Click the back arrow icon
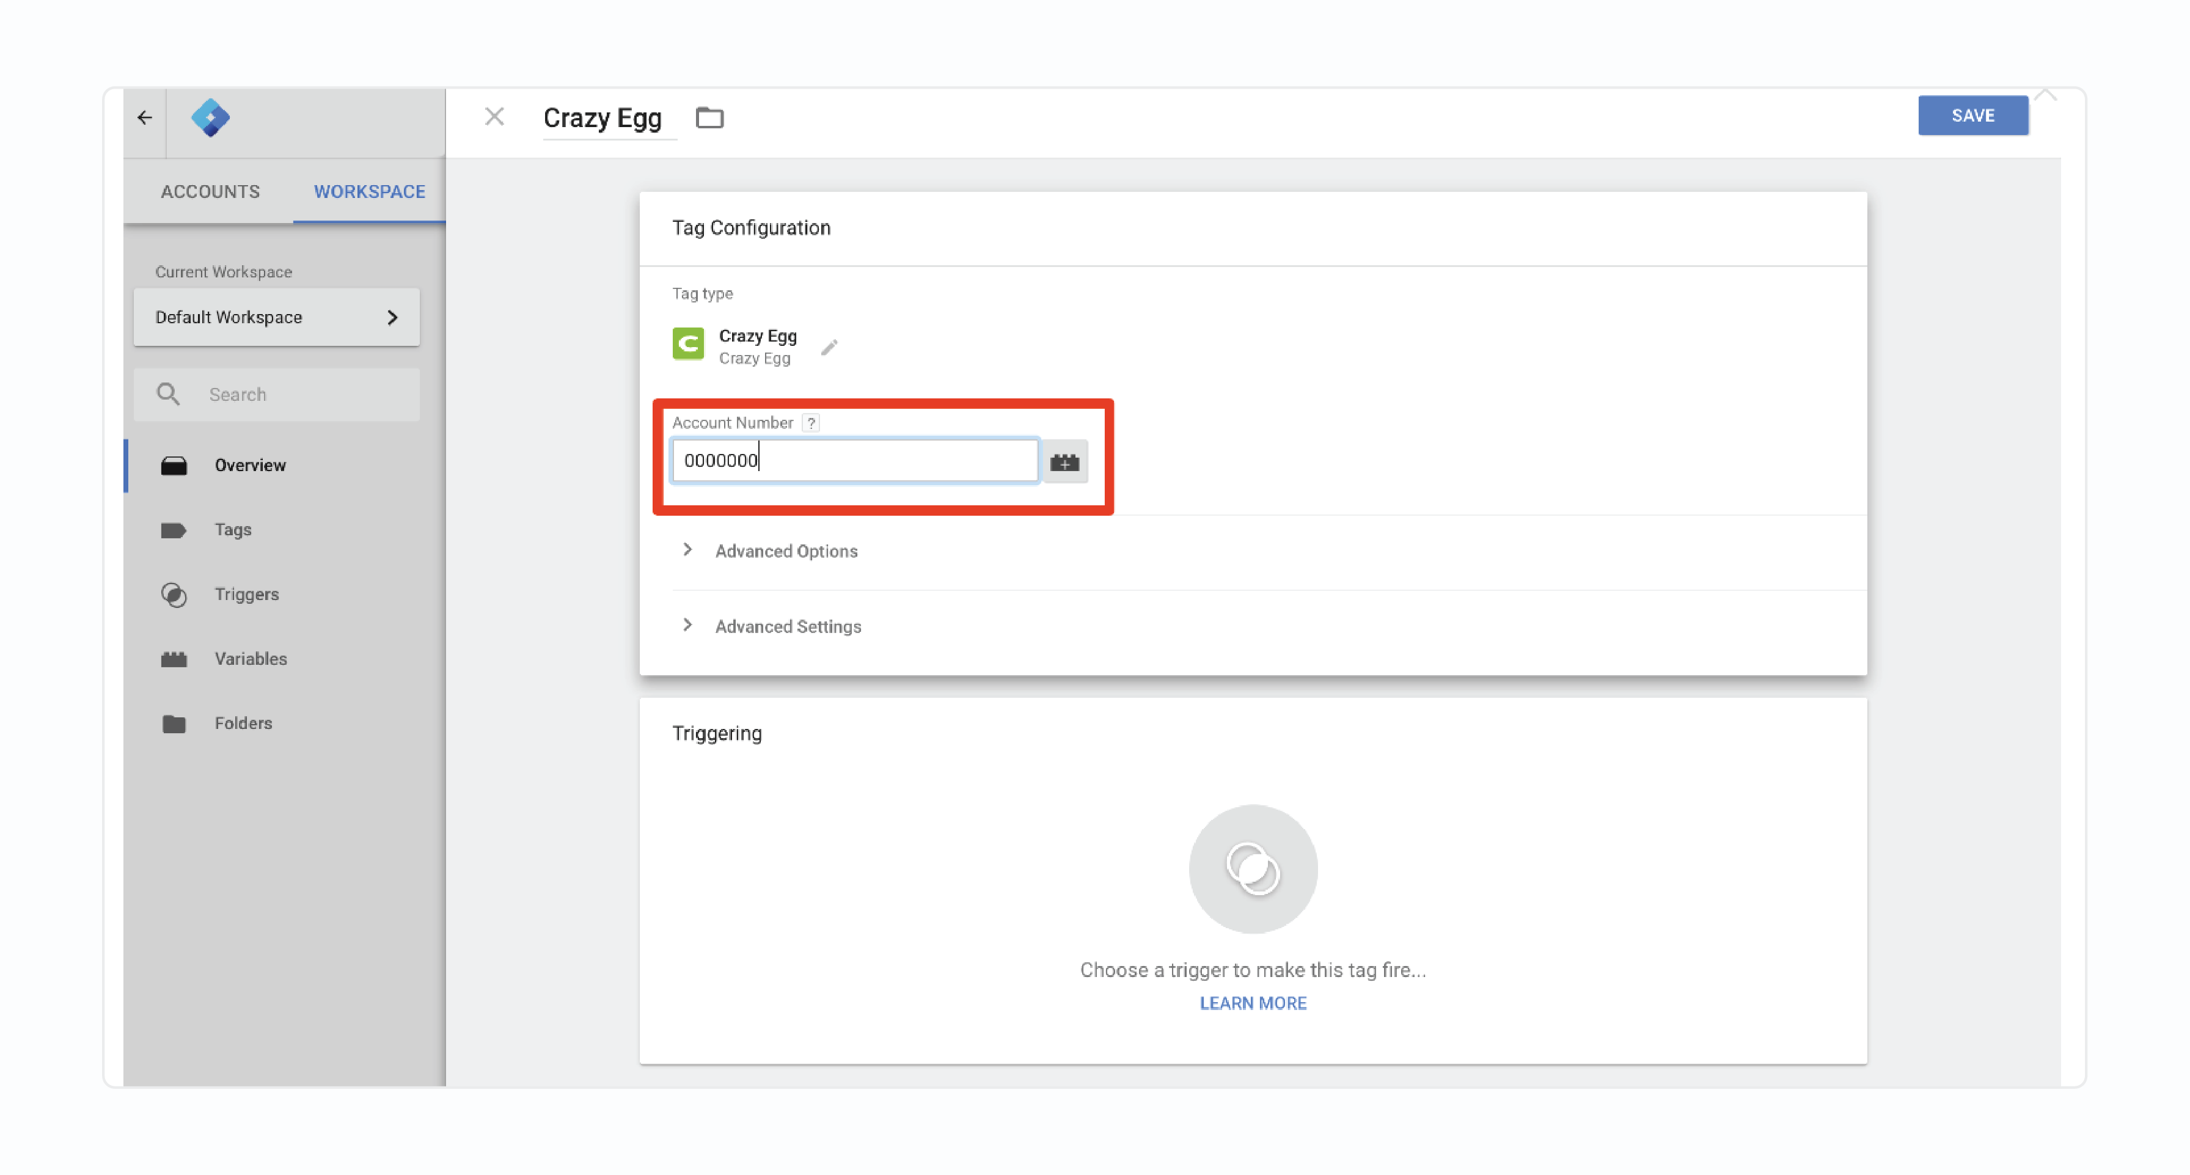This screenshot has height=1175, width=2190. tap(145, 118)
